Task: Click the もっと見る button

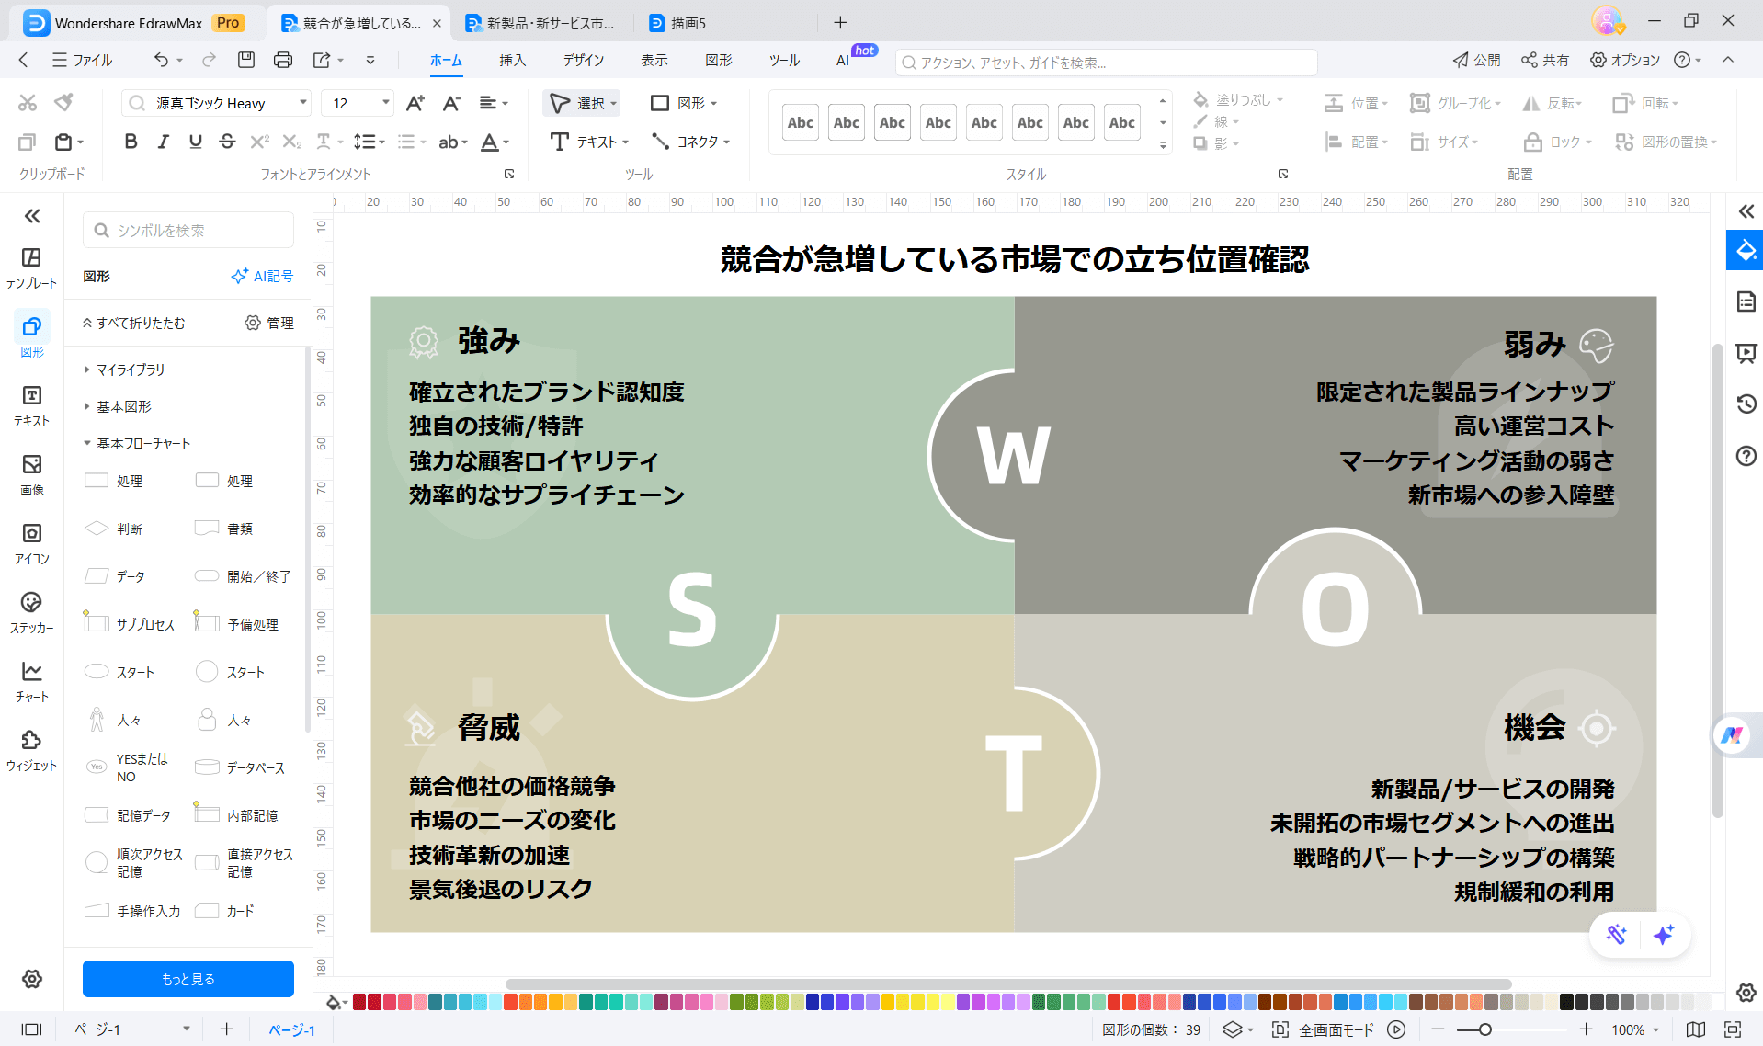Action: (188, 978)
